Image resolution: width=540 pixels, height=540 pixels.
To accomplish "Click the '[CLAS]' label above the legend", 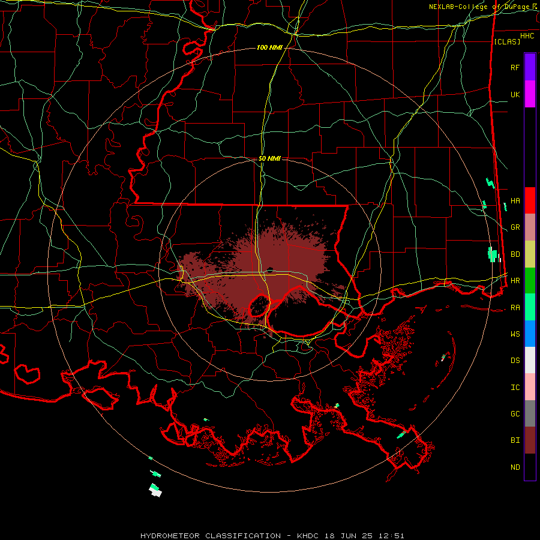I will tap(507, 41).
